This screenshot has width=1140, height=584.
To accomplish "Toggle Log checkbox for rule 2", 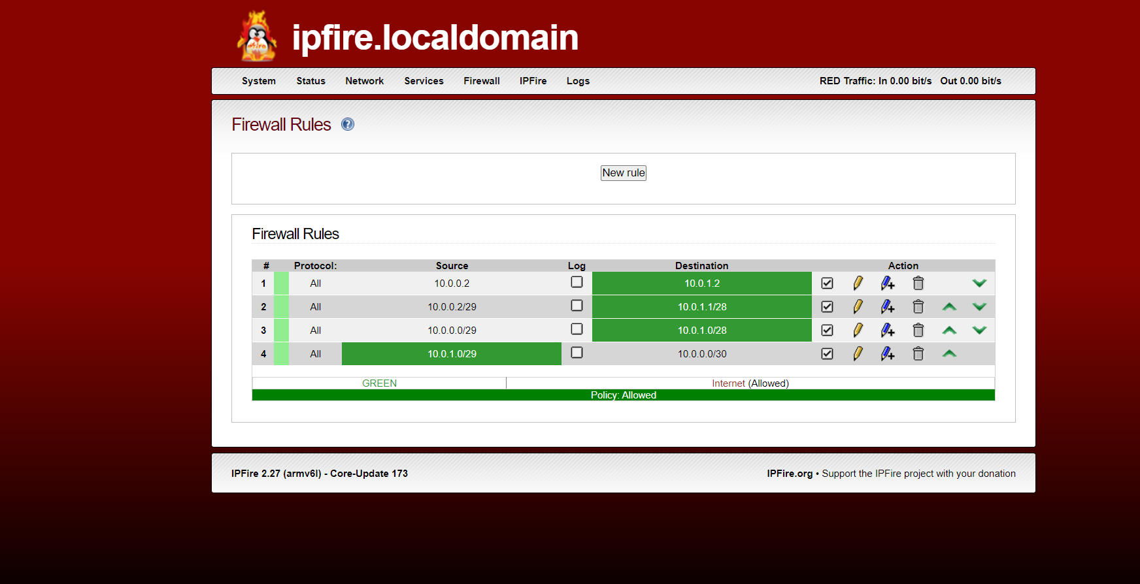I will pos(577,305).
